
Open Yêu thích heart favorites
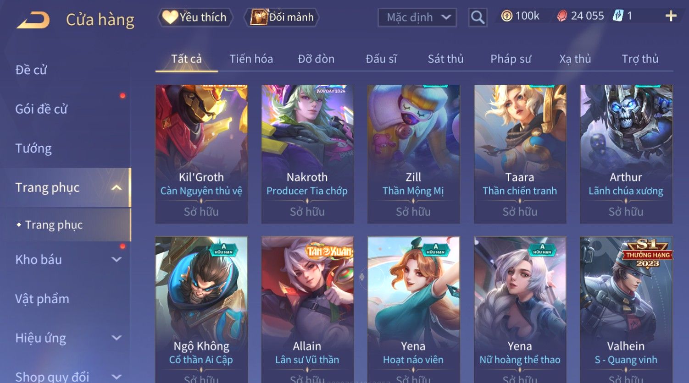click(195, 17)
